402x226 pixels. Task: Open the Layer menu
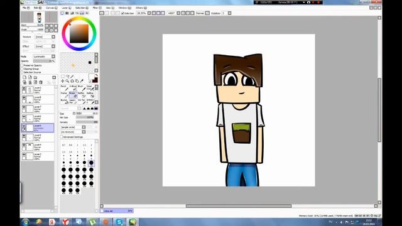point(66,8)
